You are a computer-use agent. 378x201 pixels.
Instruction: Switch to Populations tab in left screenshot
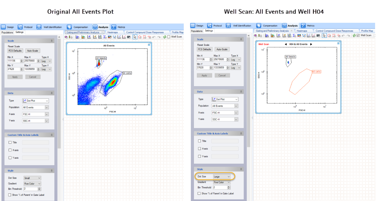click(x=7, y=33)
